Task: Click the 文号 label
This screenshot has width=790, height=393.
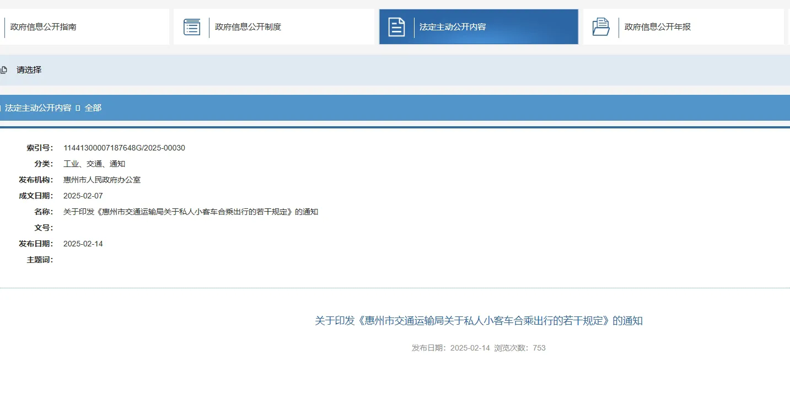Action: click(44, 228)
